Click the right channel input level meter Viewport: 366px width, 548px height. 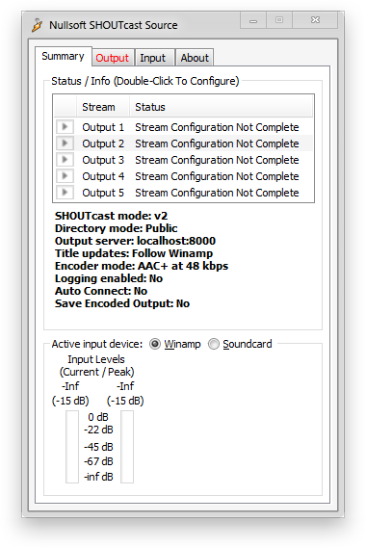(x=127, y=447)
